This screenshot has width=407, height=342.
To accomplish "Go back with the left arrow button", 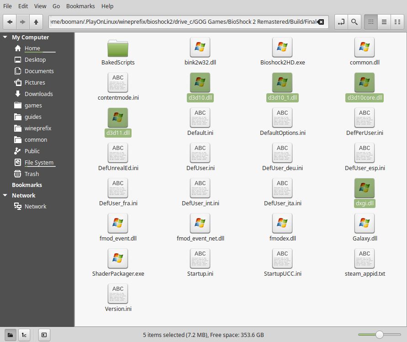I will (10, 22).
